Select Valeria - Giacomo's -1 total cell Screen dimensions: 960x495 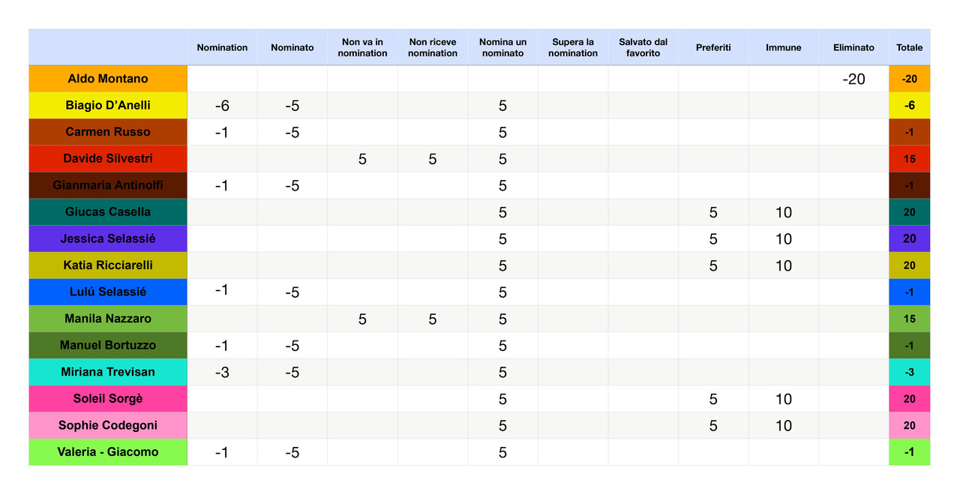[x=910, y=452]
